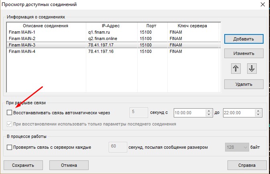
Task: Increase the 10:00:00 start time spinner
Action: tap(209, 111)
